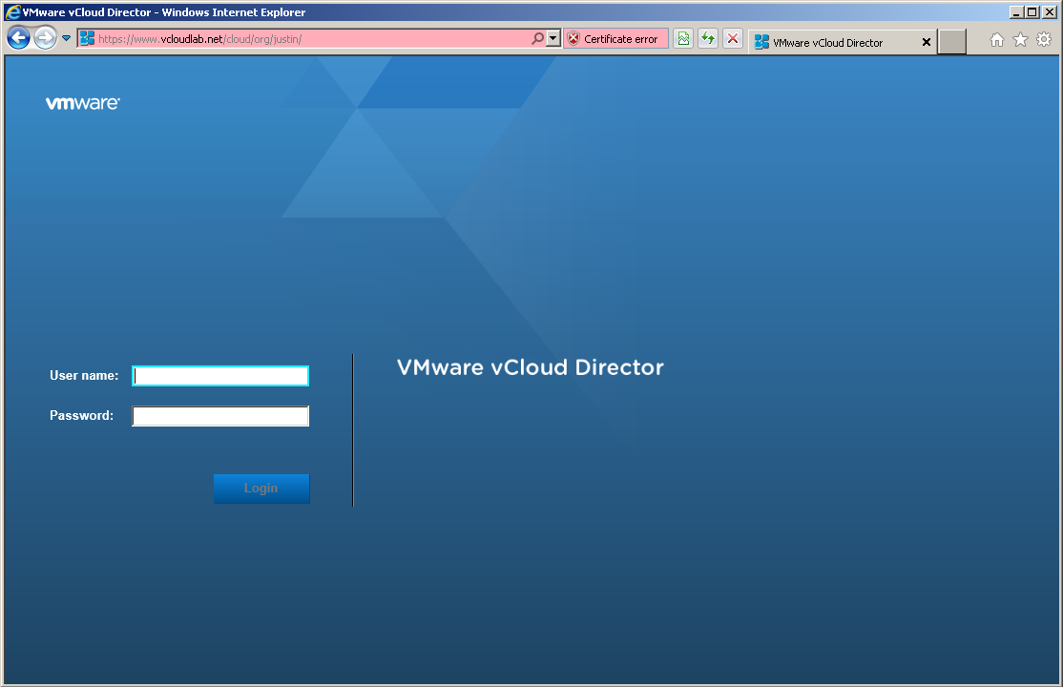Click the site favicon in address bar
1063x687 pixels.
point(87,39)
